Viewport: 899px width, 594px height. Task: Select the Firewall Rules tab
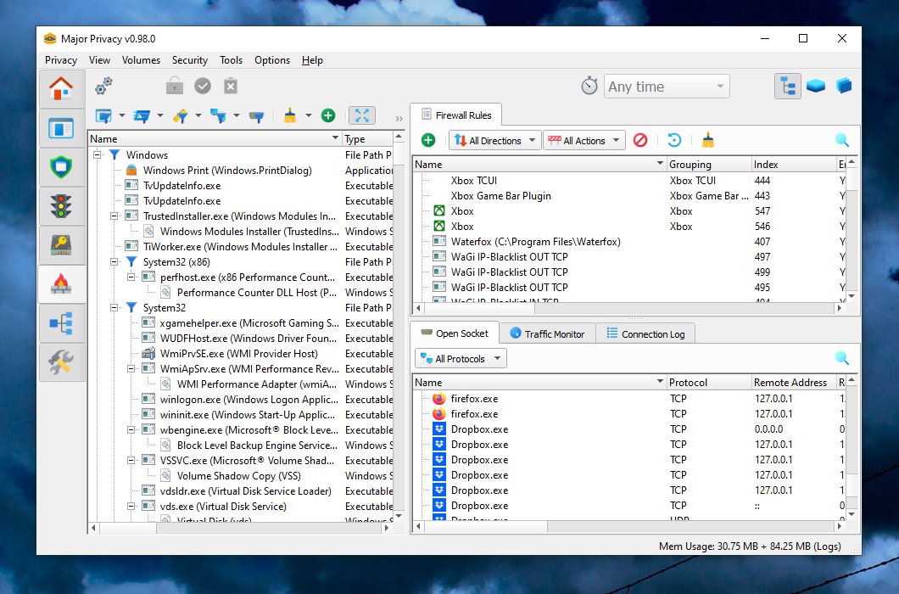pos(456,115)
